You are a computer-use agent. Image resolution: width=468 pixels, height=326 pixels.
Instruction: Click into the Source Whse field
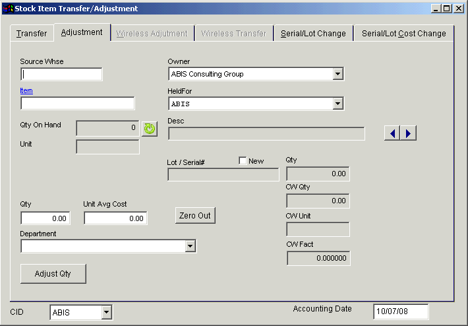tap(62, 74)
